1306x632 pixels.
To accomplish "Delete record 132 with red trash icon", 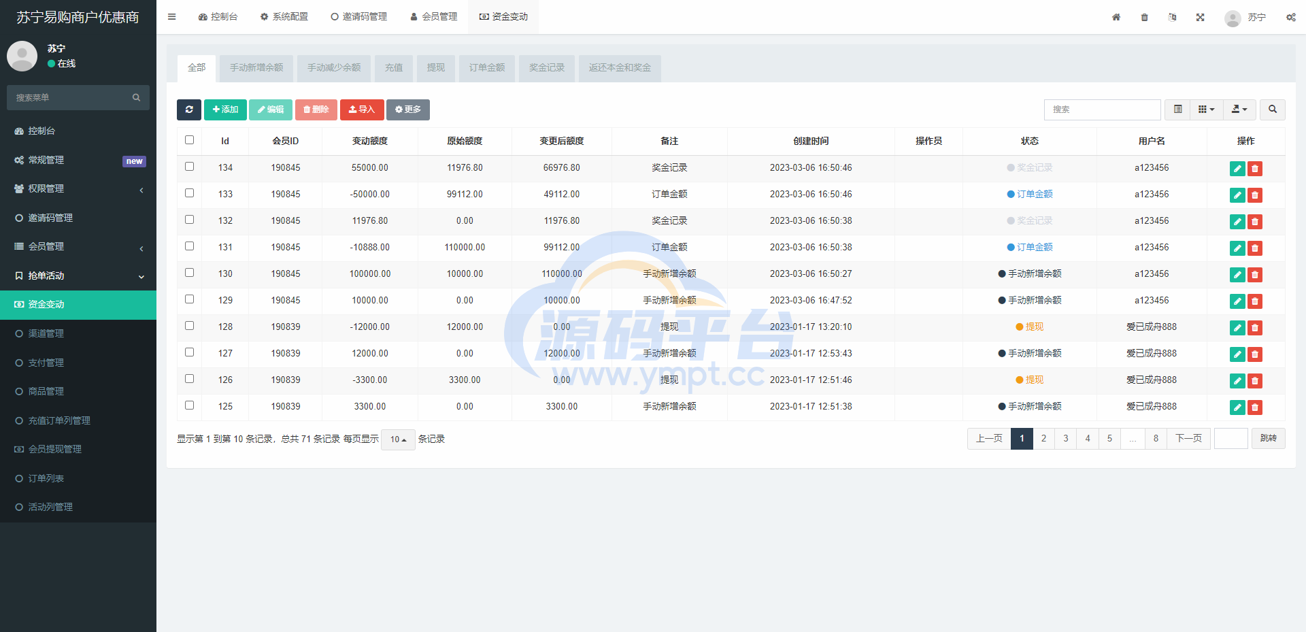I will (x=1255, y=222).
